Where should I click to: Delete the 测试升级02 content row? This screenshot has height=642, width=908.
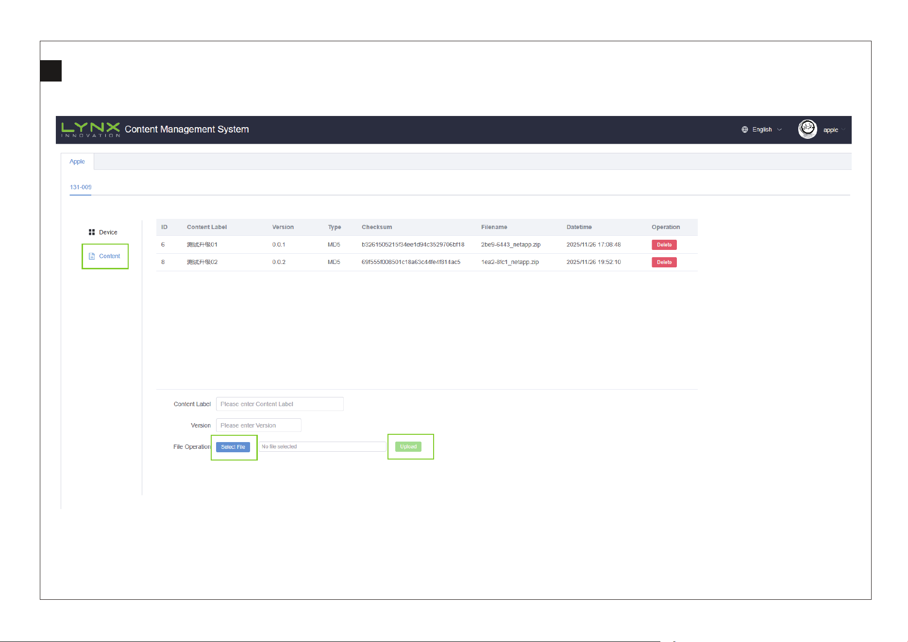(664, 263)
